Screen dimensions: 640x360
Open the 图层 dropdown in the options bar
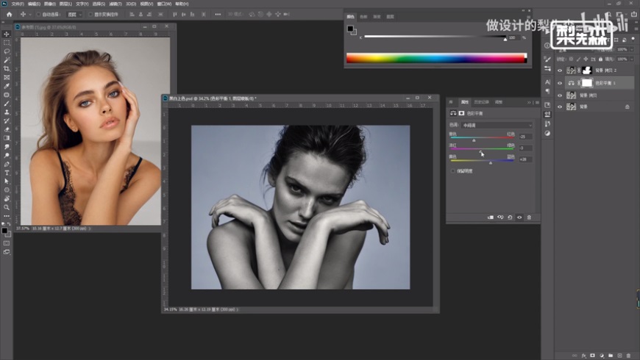pos(74,14)
